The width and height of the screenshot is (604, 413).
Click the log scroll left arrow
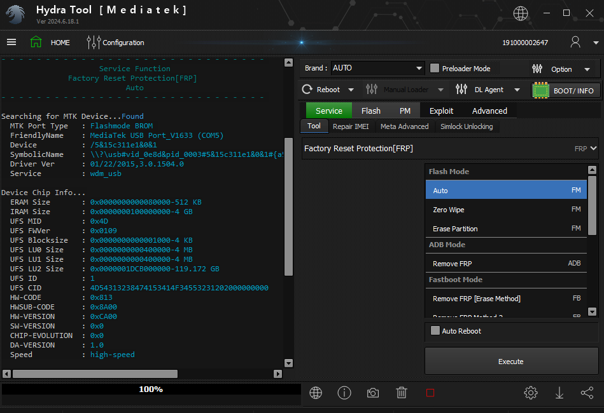(x=6, y=374)
